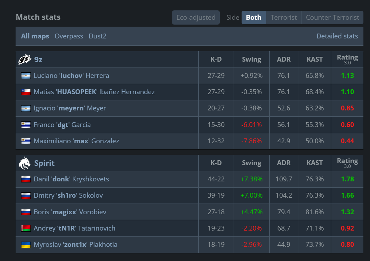Screen dimensions: 370x261
Task: Click sh1ro's 104.2 ADR value
Action: [283, 195]
